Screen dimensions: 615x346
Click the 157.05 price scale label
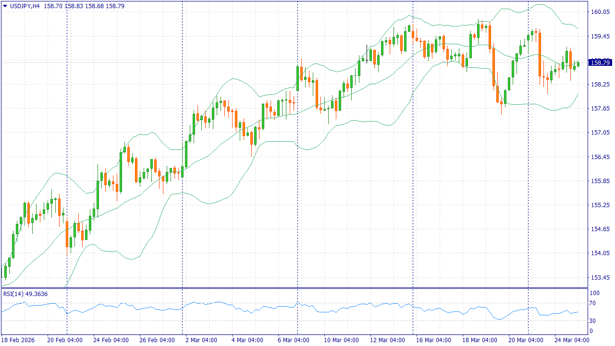point(600,133)
